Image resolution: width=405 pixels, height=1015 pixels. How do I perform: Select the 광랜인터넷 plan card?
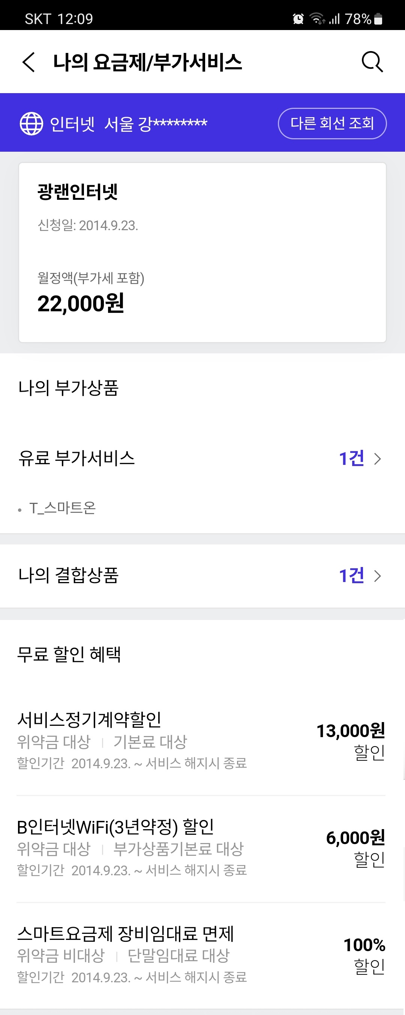pos(202,252)
